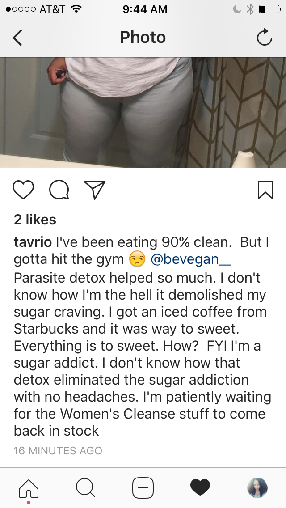Open tavrio's profile from caption username
The height and width of the screenshot is (508, 286).
tap(33, 242)
